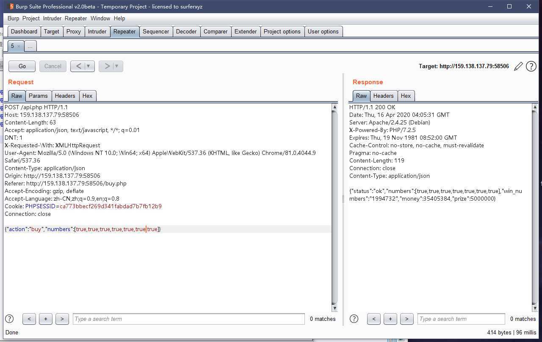Click the HTTP/1.1 200 OK status line
The image size is (542, 342).
[372, 107]
